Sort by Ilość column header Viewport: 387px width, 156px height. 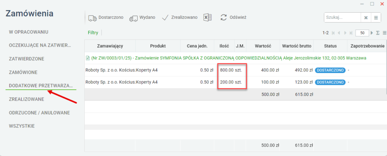click(x=224, y=46)
